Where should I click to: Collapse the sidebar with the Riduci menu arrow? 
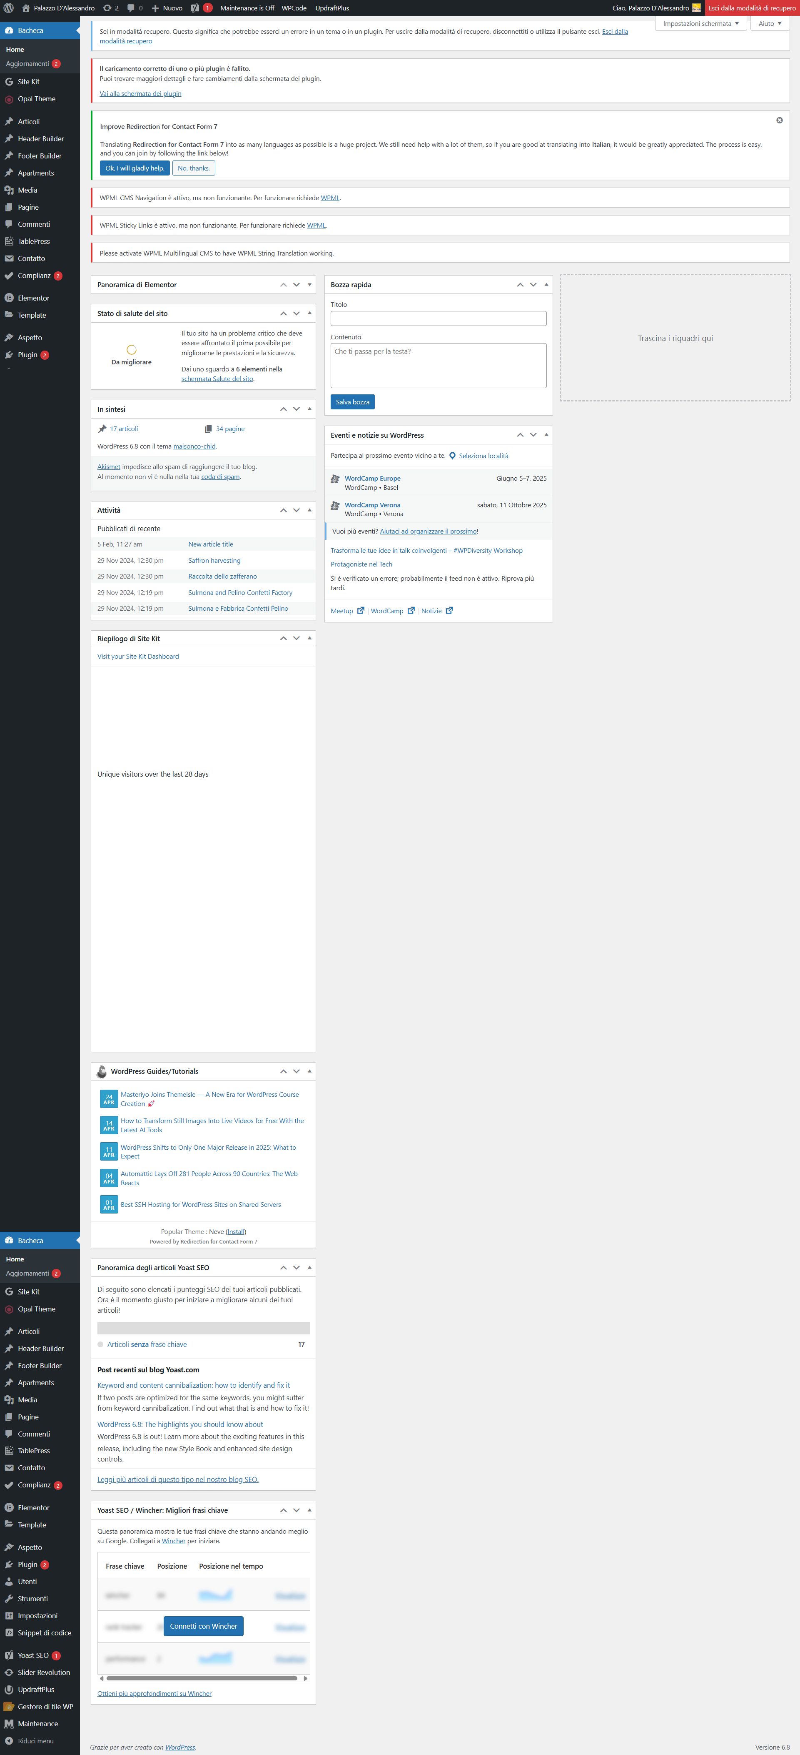coord(9,1740)
